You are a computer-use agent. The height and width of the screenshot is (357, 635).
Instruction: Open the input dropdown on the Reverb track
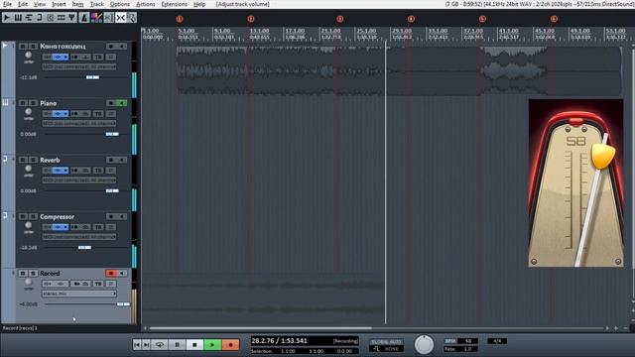click(x=79, y=180)
